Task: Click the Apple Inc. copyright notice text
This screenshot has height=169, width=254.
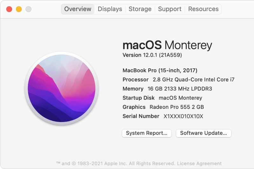Action: pyautogui.click(x=116, y=164)
